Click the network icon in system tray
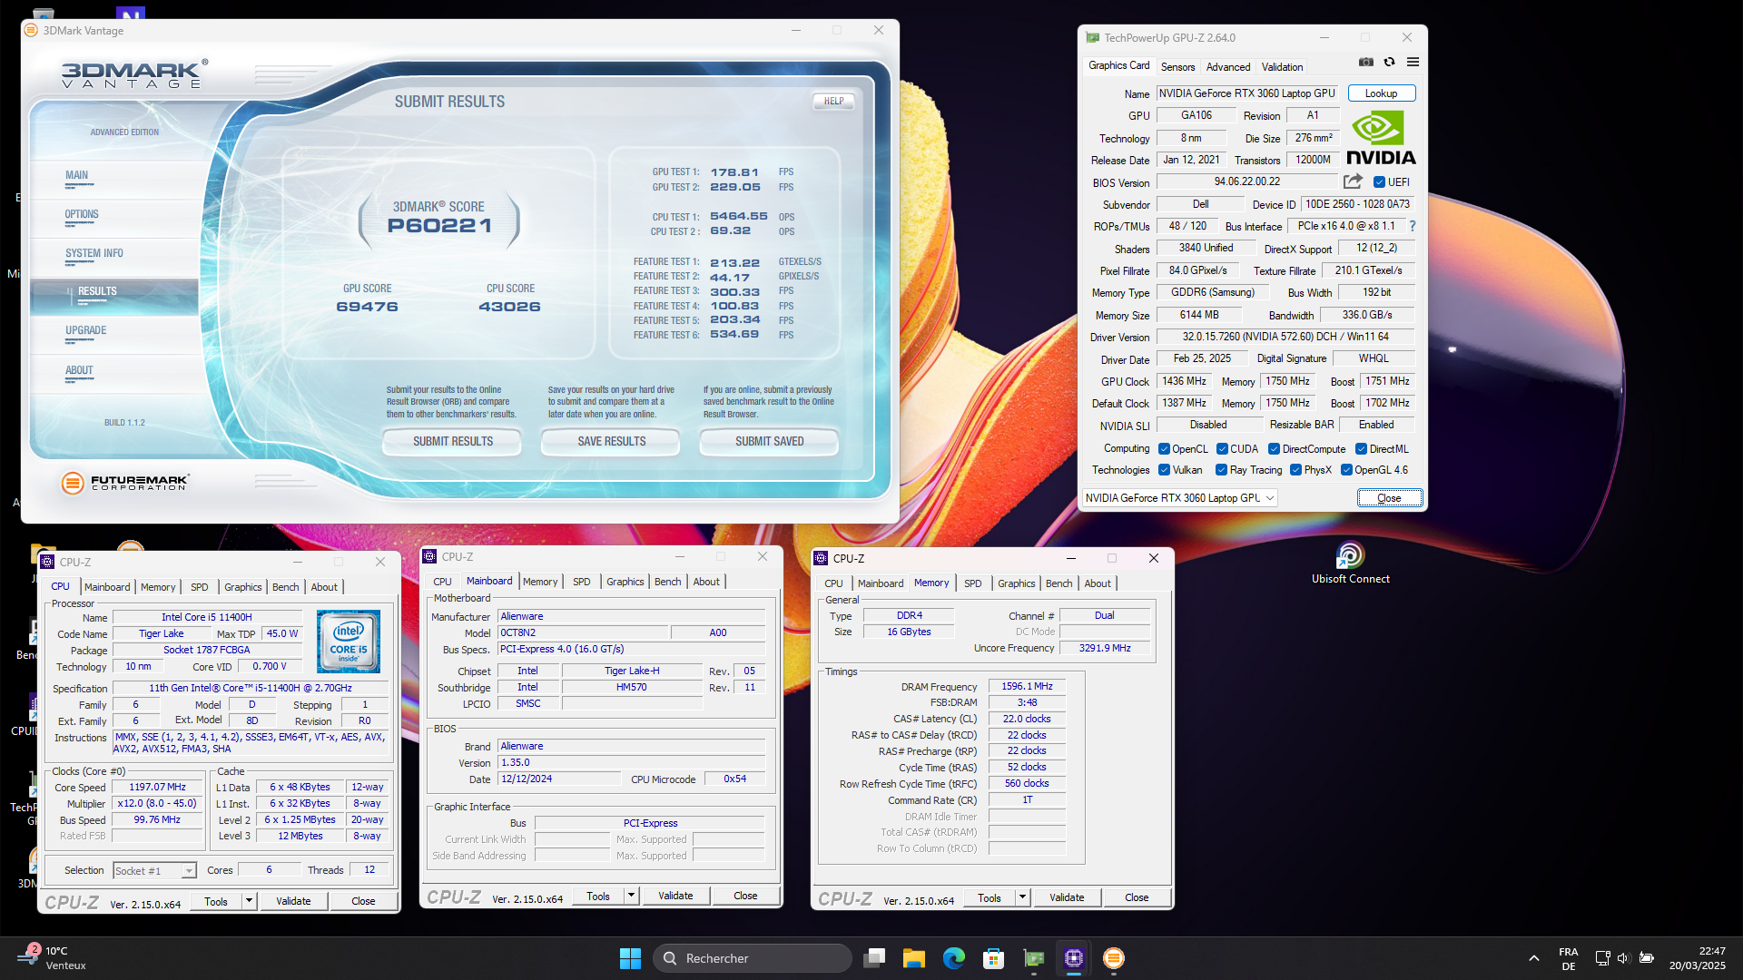 click(1602, 958)
